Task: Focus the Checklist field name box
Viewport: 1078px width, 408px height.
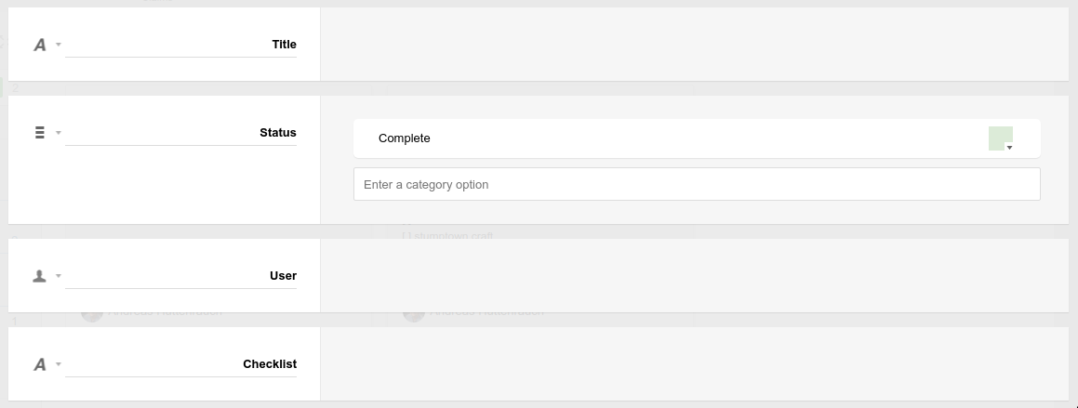Action: (x=181, y=364)
